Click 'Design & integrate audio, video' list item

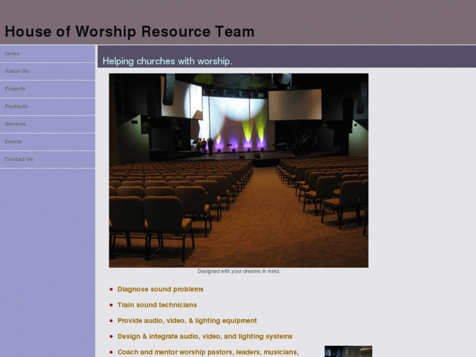pyautogui.click(x=205, y=337)
